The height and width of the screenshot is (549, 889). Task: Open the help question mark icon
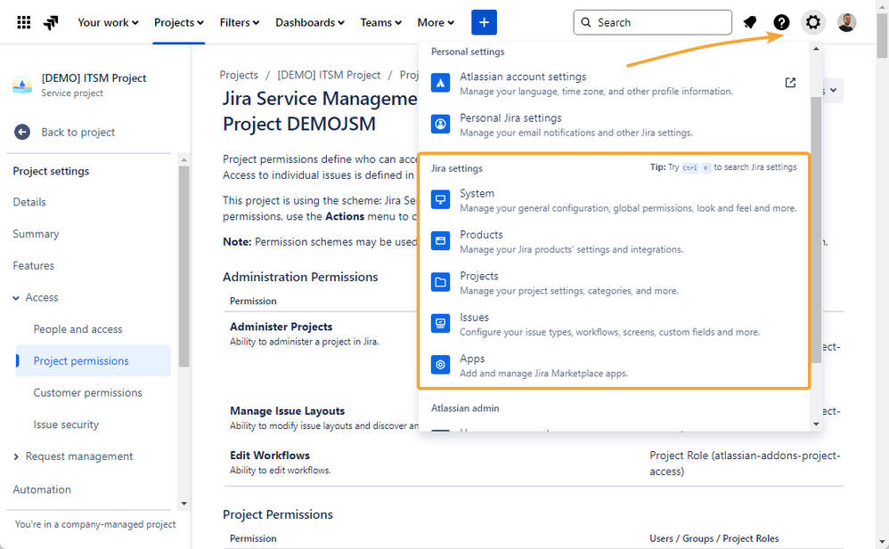[x=781, y=22]
